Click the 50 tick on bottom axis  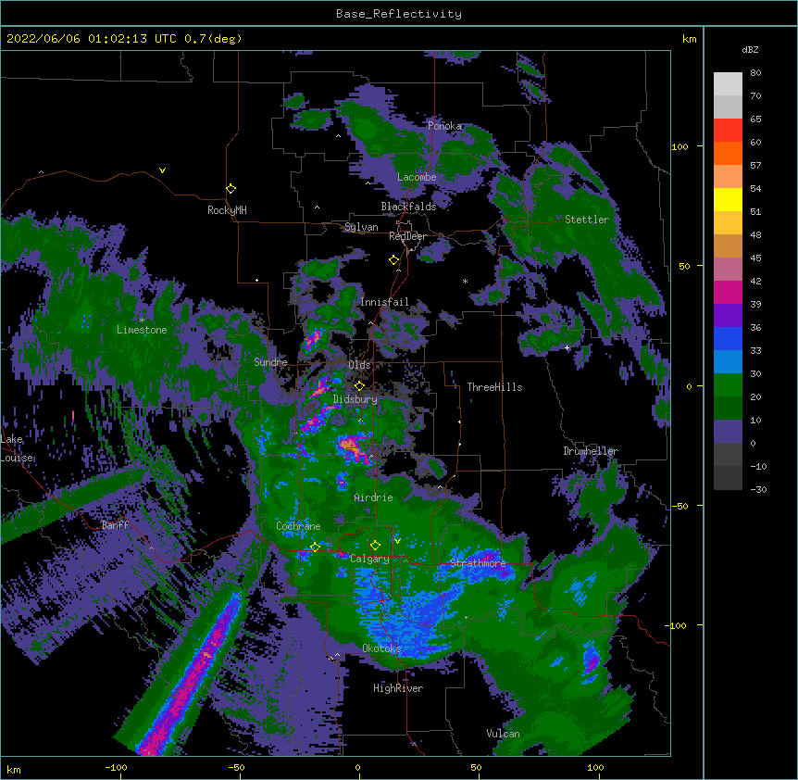(476, 767)
